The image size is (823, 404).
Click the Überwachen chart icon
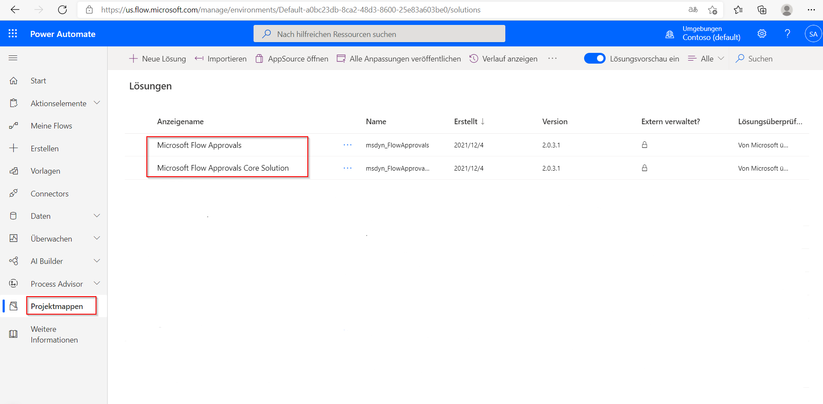click(x=13, y=238)
